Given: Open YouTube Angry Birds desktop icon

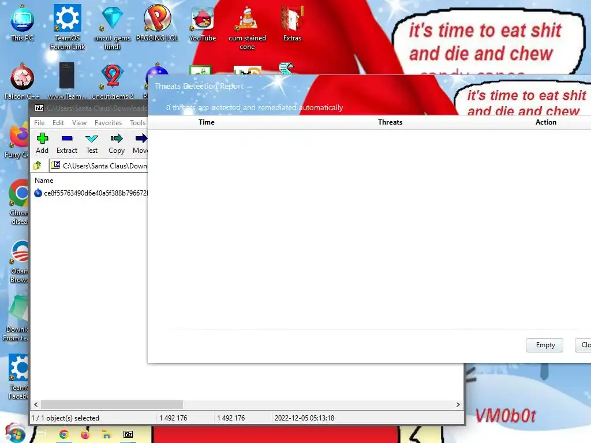Looking at the screenshot, I should [x=203, y=22].
